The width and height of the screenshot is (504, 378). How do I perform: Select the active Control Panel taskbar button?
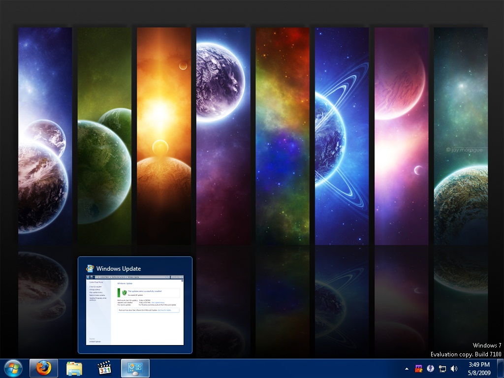pyautogui.click(x=135, y=368)
